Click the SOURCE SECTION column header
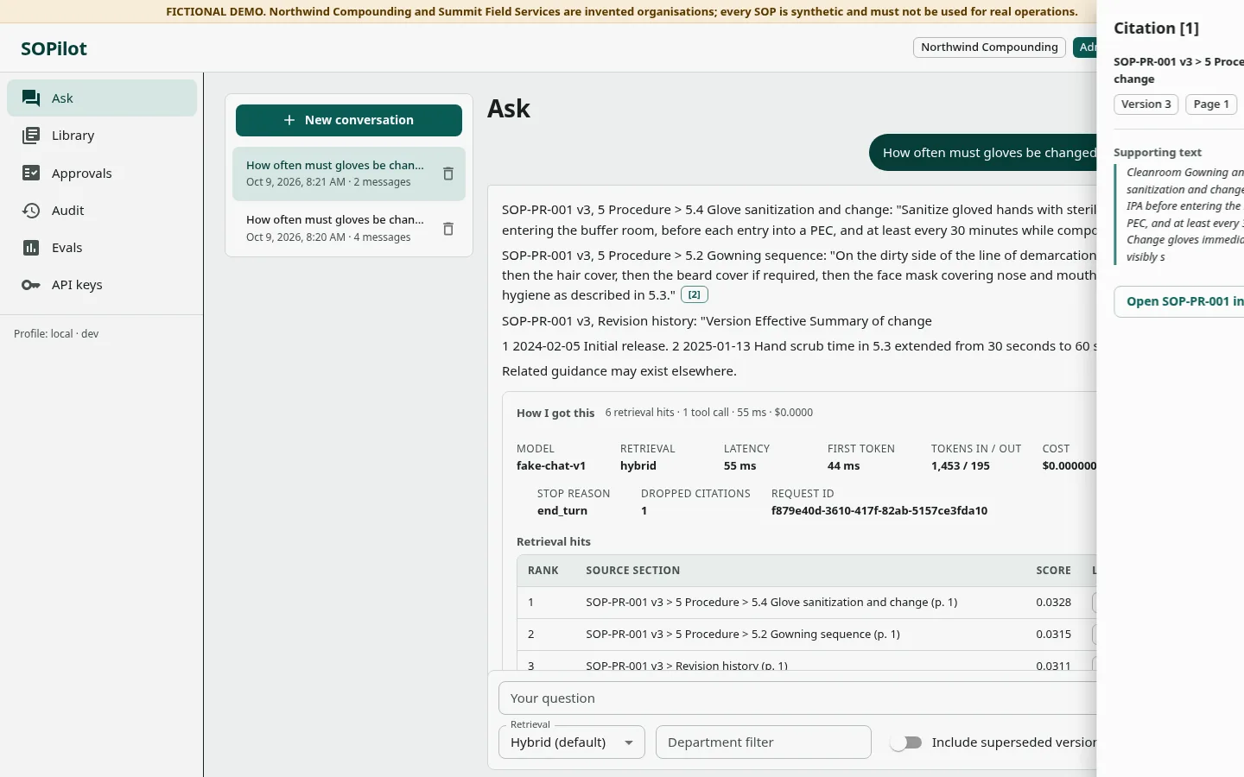 [x=633, y=571]
